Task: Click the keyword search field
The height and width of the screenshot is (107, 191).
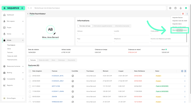Action: coord(100,8)
